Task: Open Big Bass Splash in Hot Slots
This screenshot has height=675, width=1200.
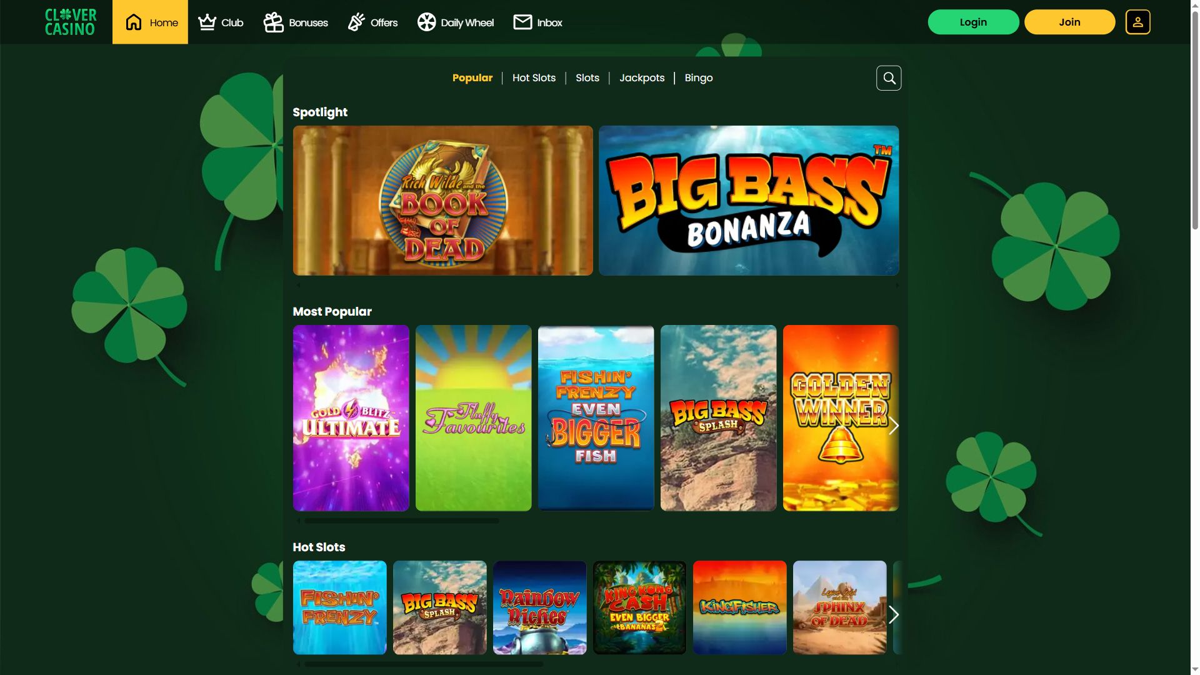Action: click(x=440, y=607)
